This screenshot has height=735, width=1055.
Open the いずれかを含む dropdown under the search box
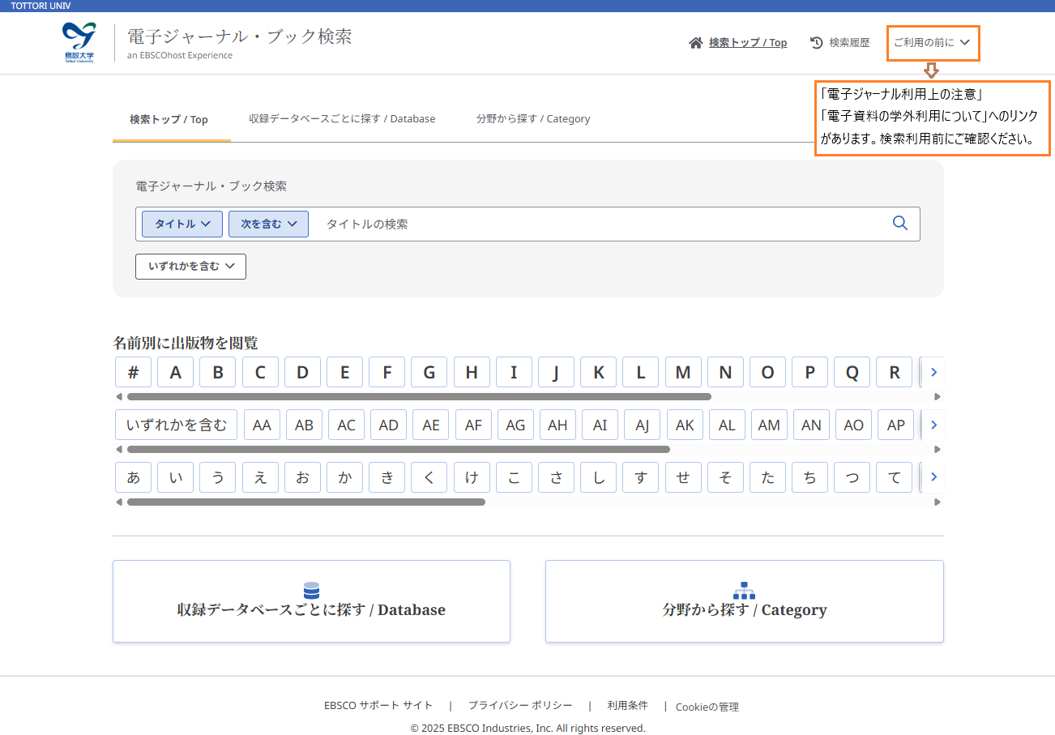click(x=190, y=266)
